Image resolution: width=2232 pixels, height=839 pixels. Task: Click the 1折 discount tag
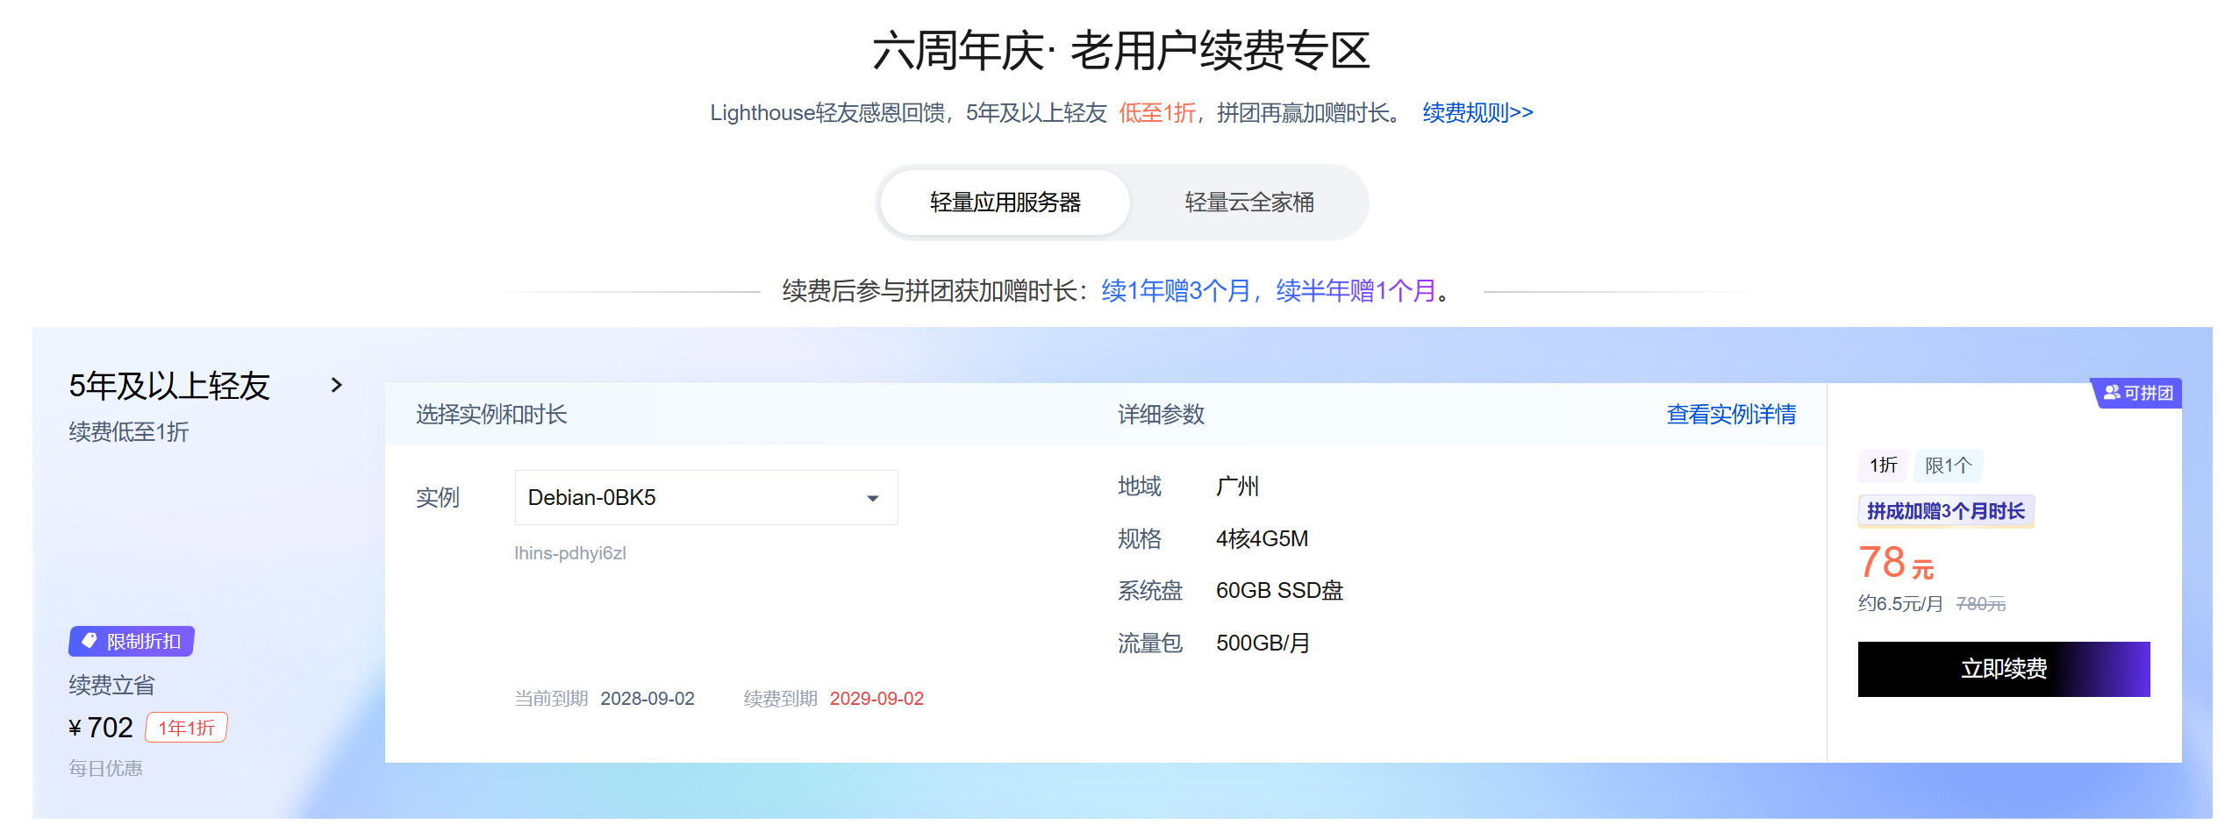(x=1883, y=466)
